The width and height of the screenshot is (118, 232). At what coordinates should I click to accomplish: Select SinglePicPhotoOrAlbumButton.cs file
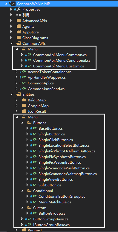(67, 151)
